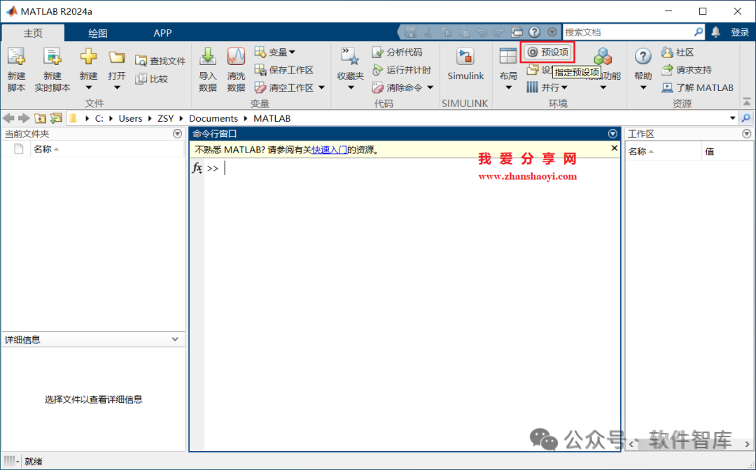Image resolution: width=756 pixels, height=470 pixels.
Task: Click 清除命令 clear commands
Action: point(398,87)
